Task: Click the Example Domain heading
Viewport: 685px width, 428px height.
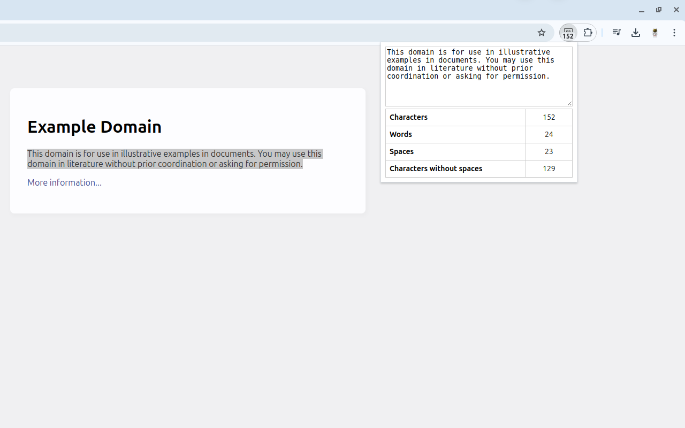Action: pos(94,127)
